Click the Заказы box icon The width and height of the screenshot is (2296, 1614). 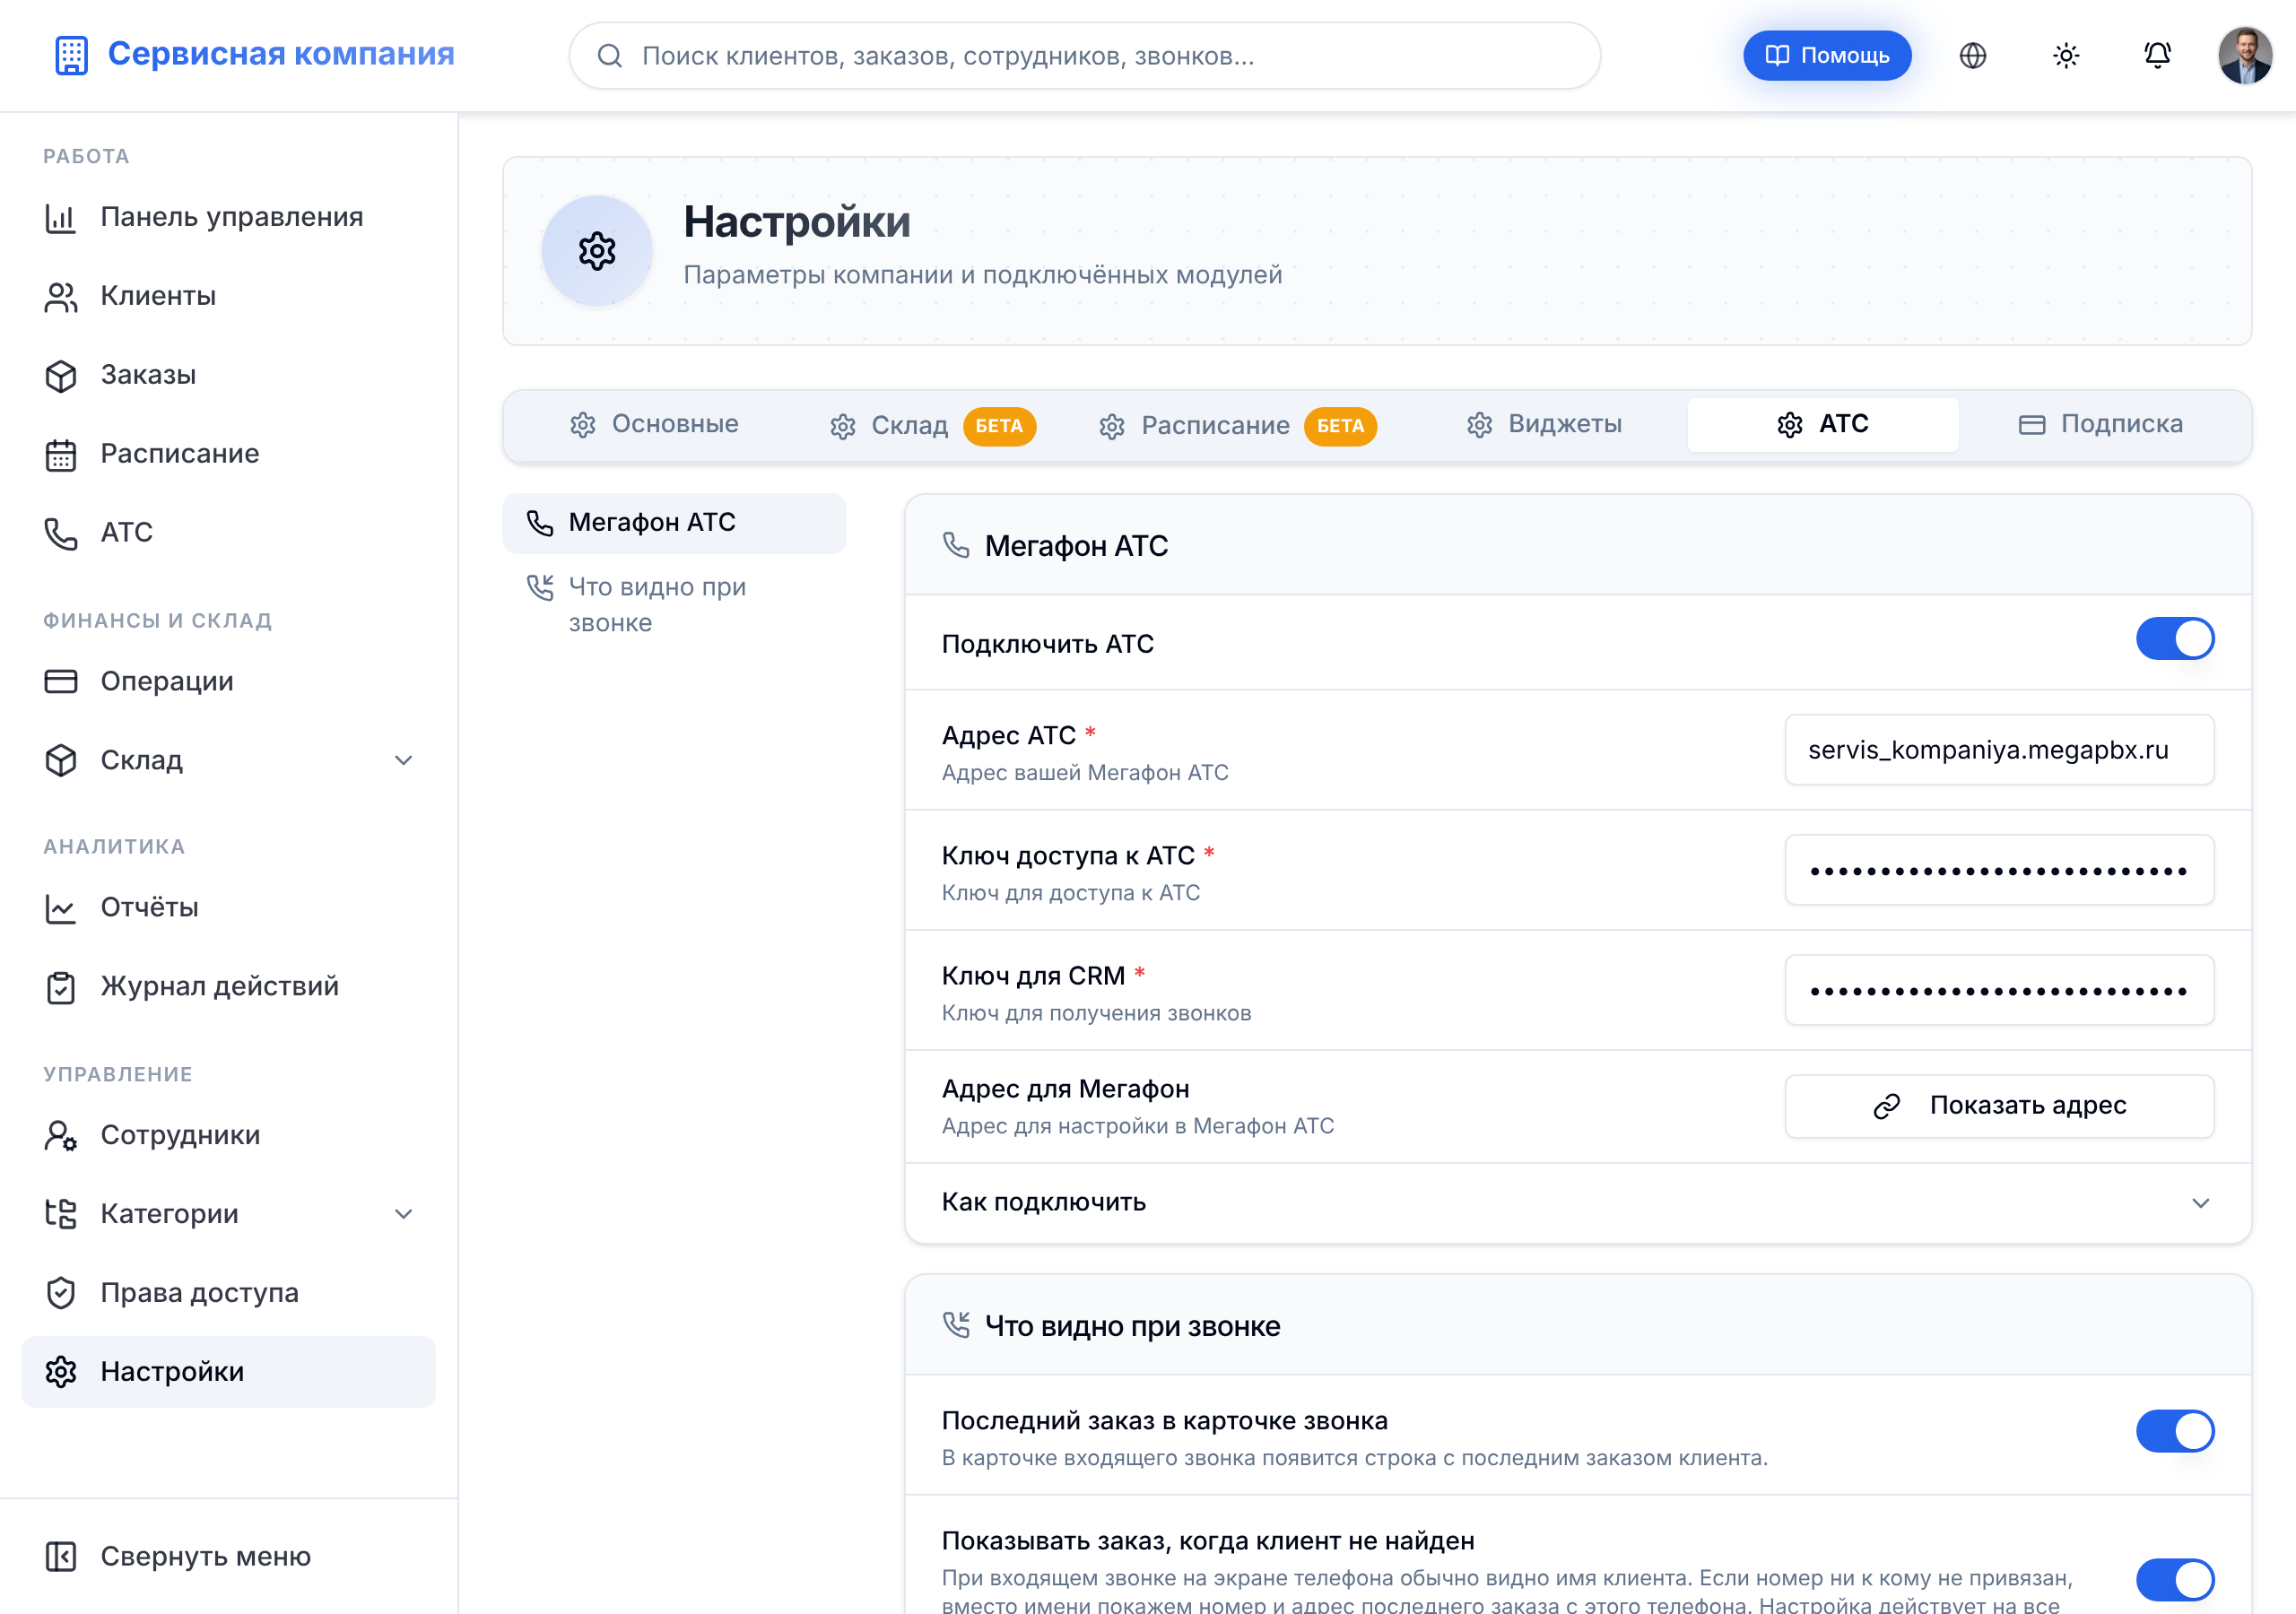coord(61,375)
